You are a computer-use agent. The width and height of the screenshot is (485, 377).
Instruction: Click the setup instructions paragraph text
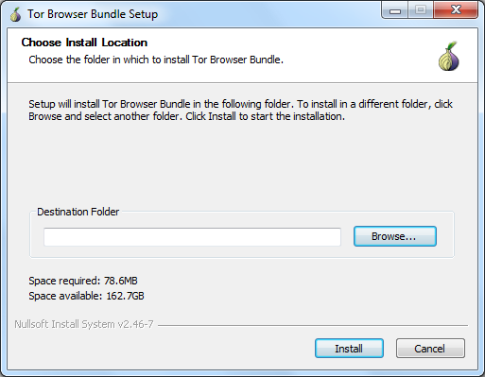tap(240, 111)
